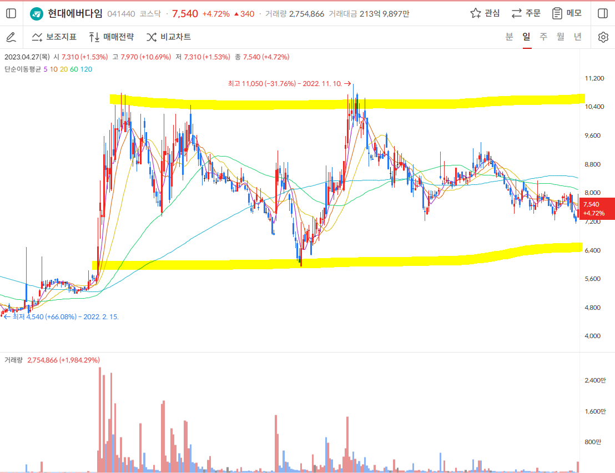615x473 pixels.
Task: Click the 8,800 price axis label
Action: [x=593, y=164]
